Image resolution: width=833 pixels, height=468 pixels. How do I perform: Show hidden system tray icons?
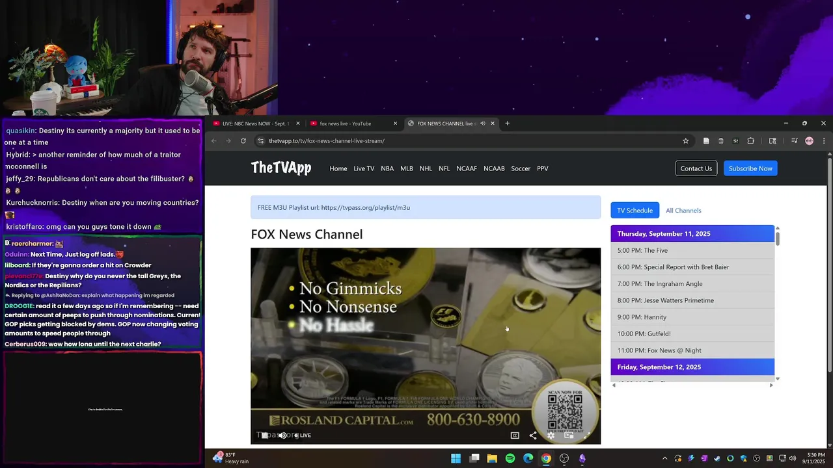click(x=664, y=458)
